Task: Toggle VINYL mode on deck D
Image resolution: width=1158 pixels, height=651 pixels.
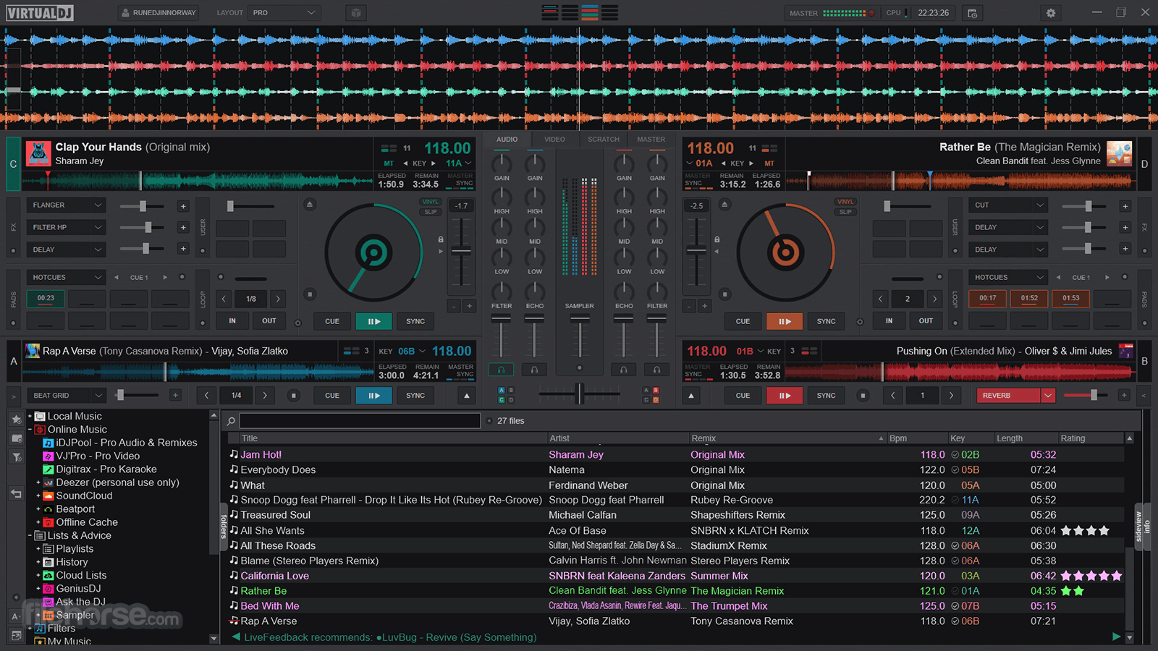Action: point(845,202)
